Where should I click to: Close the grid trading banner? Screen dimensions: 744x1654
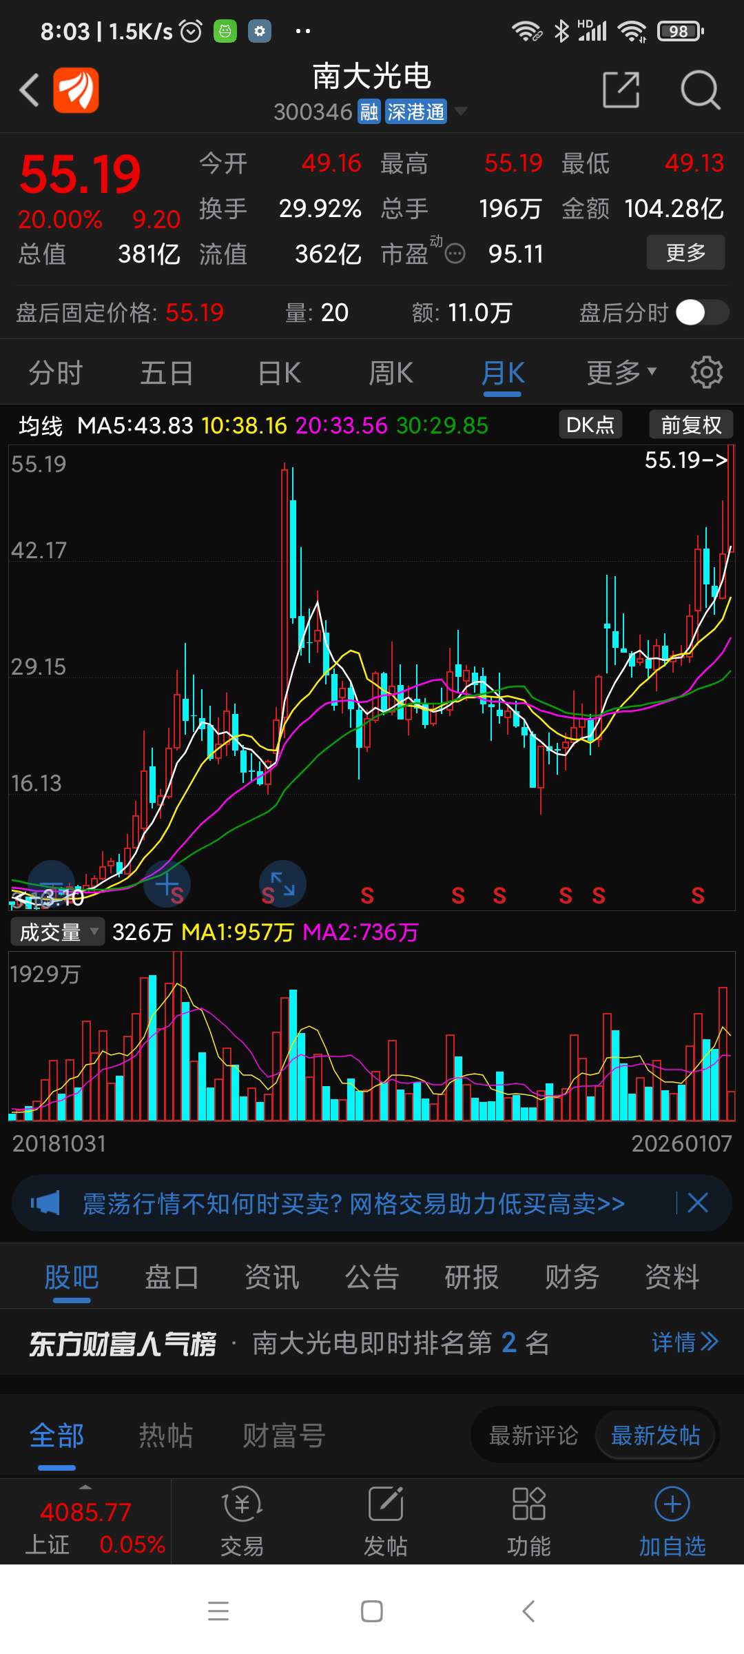pyautogui.click(x=698, y=1203)
